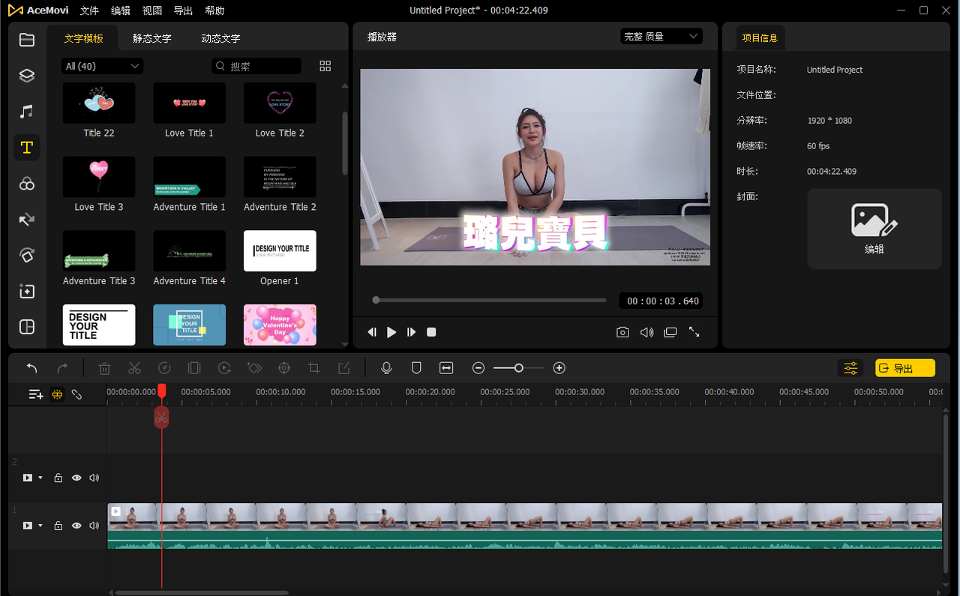Click the yellow 导出 export button

(x=905, y=368)
